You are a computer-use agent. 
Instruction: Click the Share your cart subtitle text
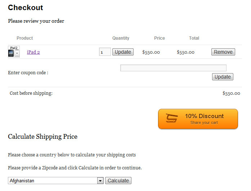[x=204, y=123]
